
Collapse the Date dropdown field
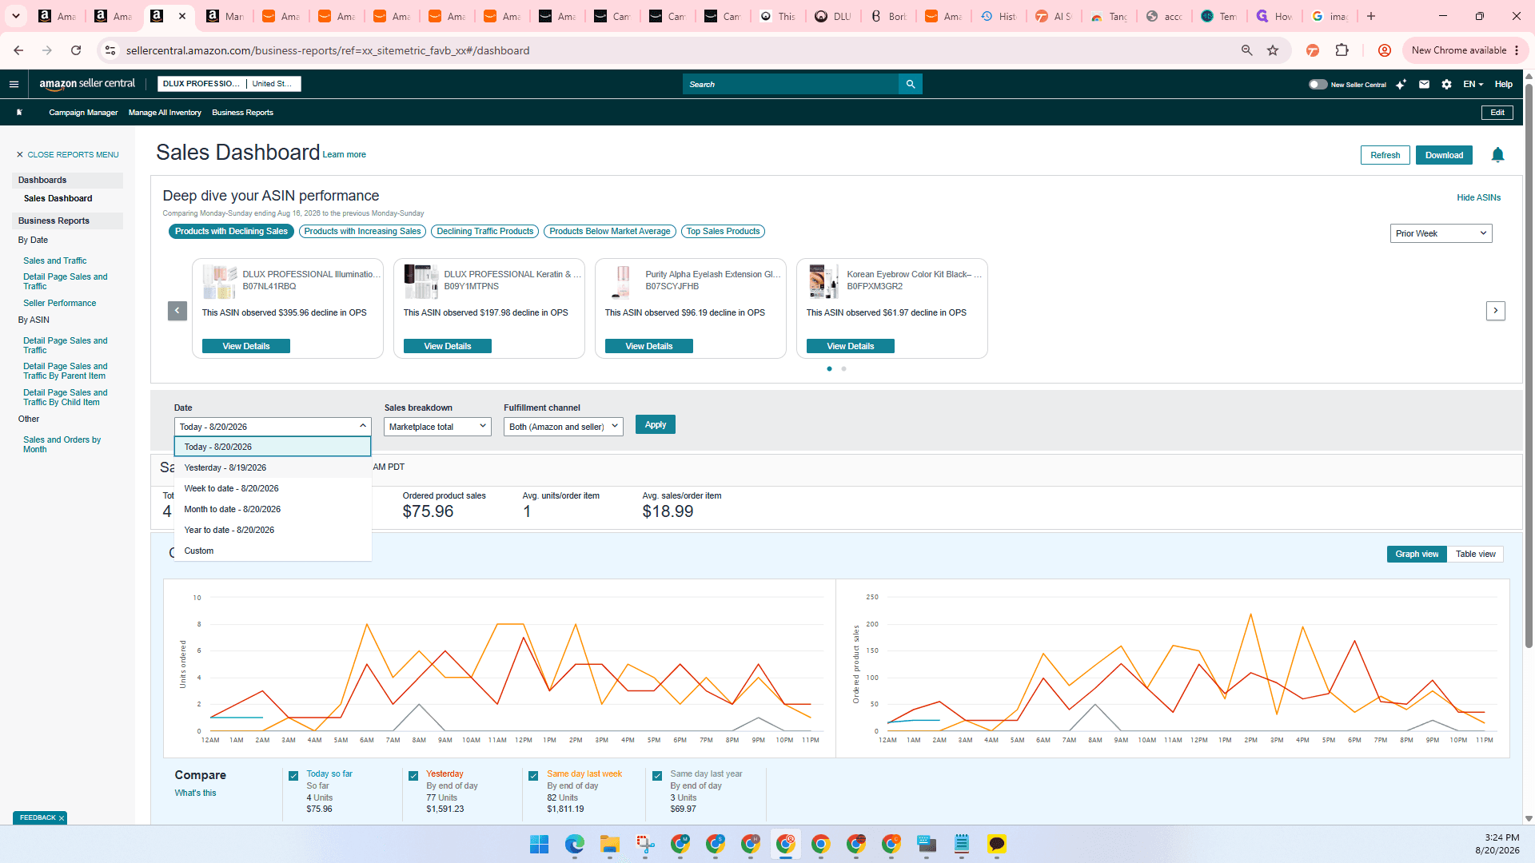(x=273, y=427)
